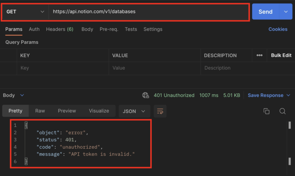The height and width of the screenshot is (176, 295).
Task: Select the Pre-req. tab
Action: tap(109, 29)
